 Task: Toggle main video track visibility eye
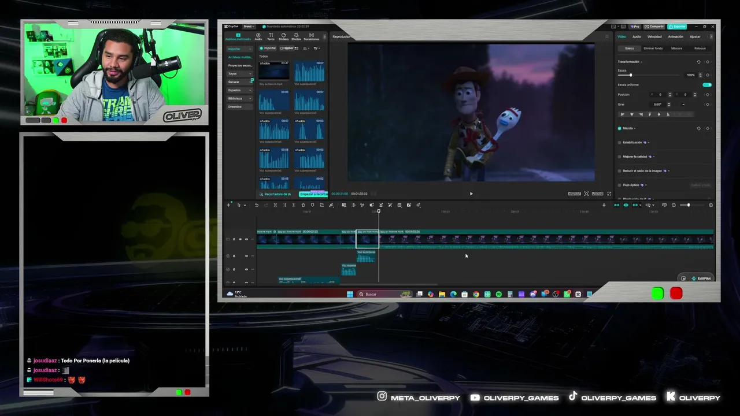coord(240,239)
